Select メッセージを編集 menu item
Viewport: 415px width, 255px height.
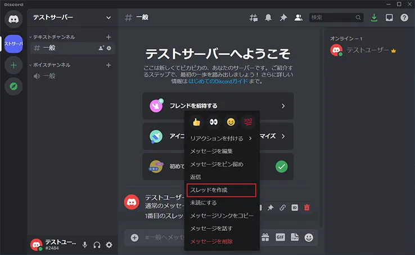point(222,151)
